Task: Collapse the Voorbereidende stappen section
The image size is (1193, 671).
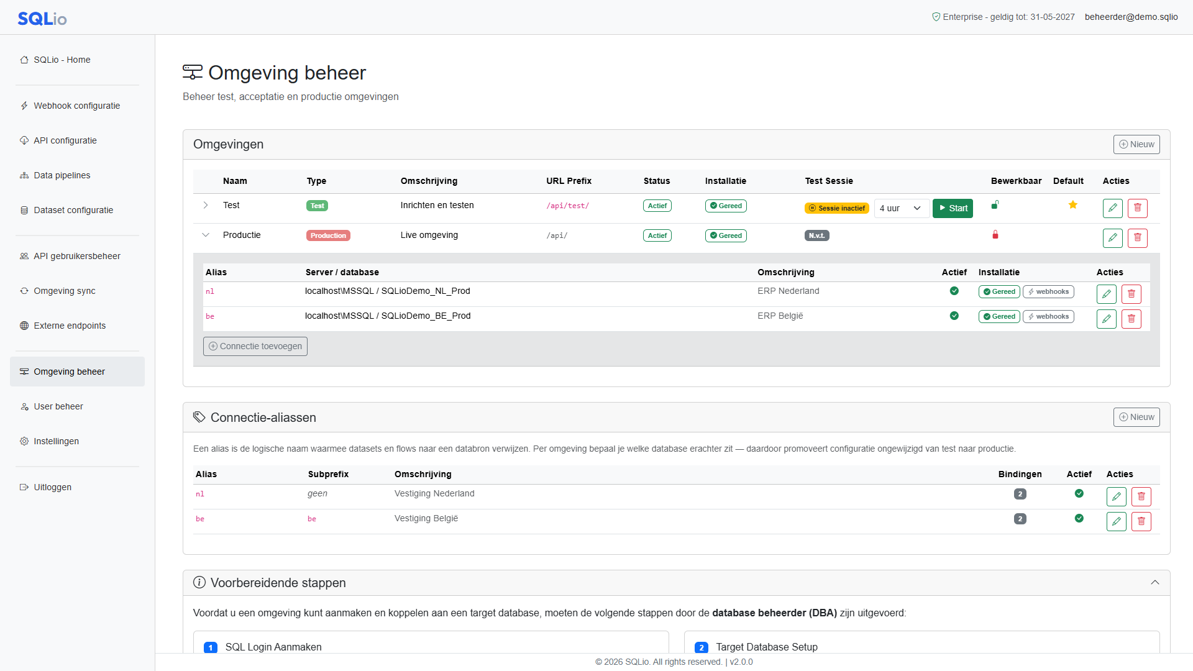Action: tap(1154, 583)
